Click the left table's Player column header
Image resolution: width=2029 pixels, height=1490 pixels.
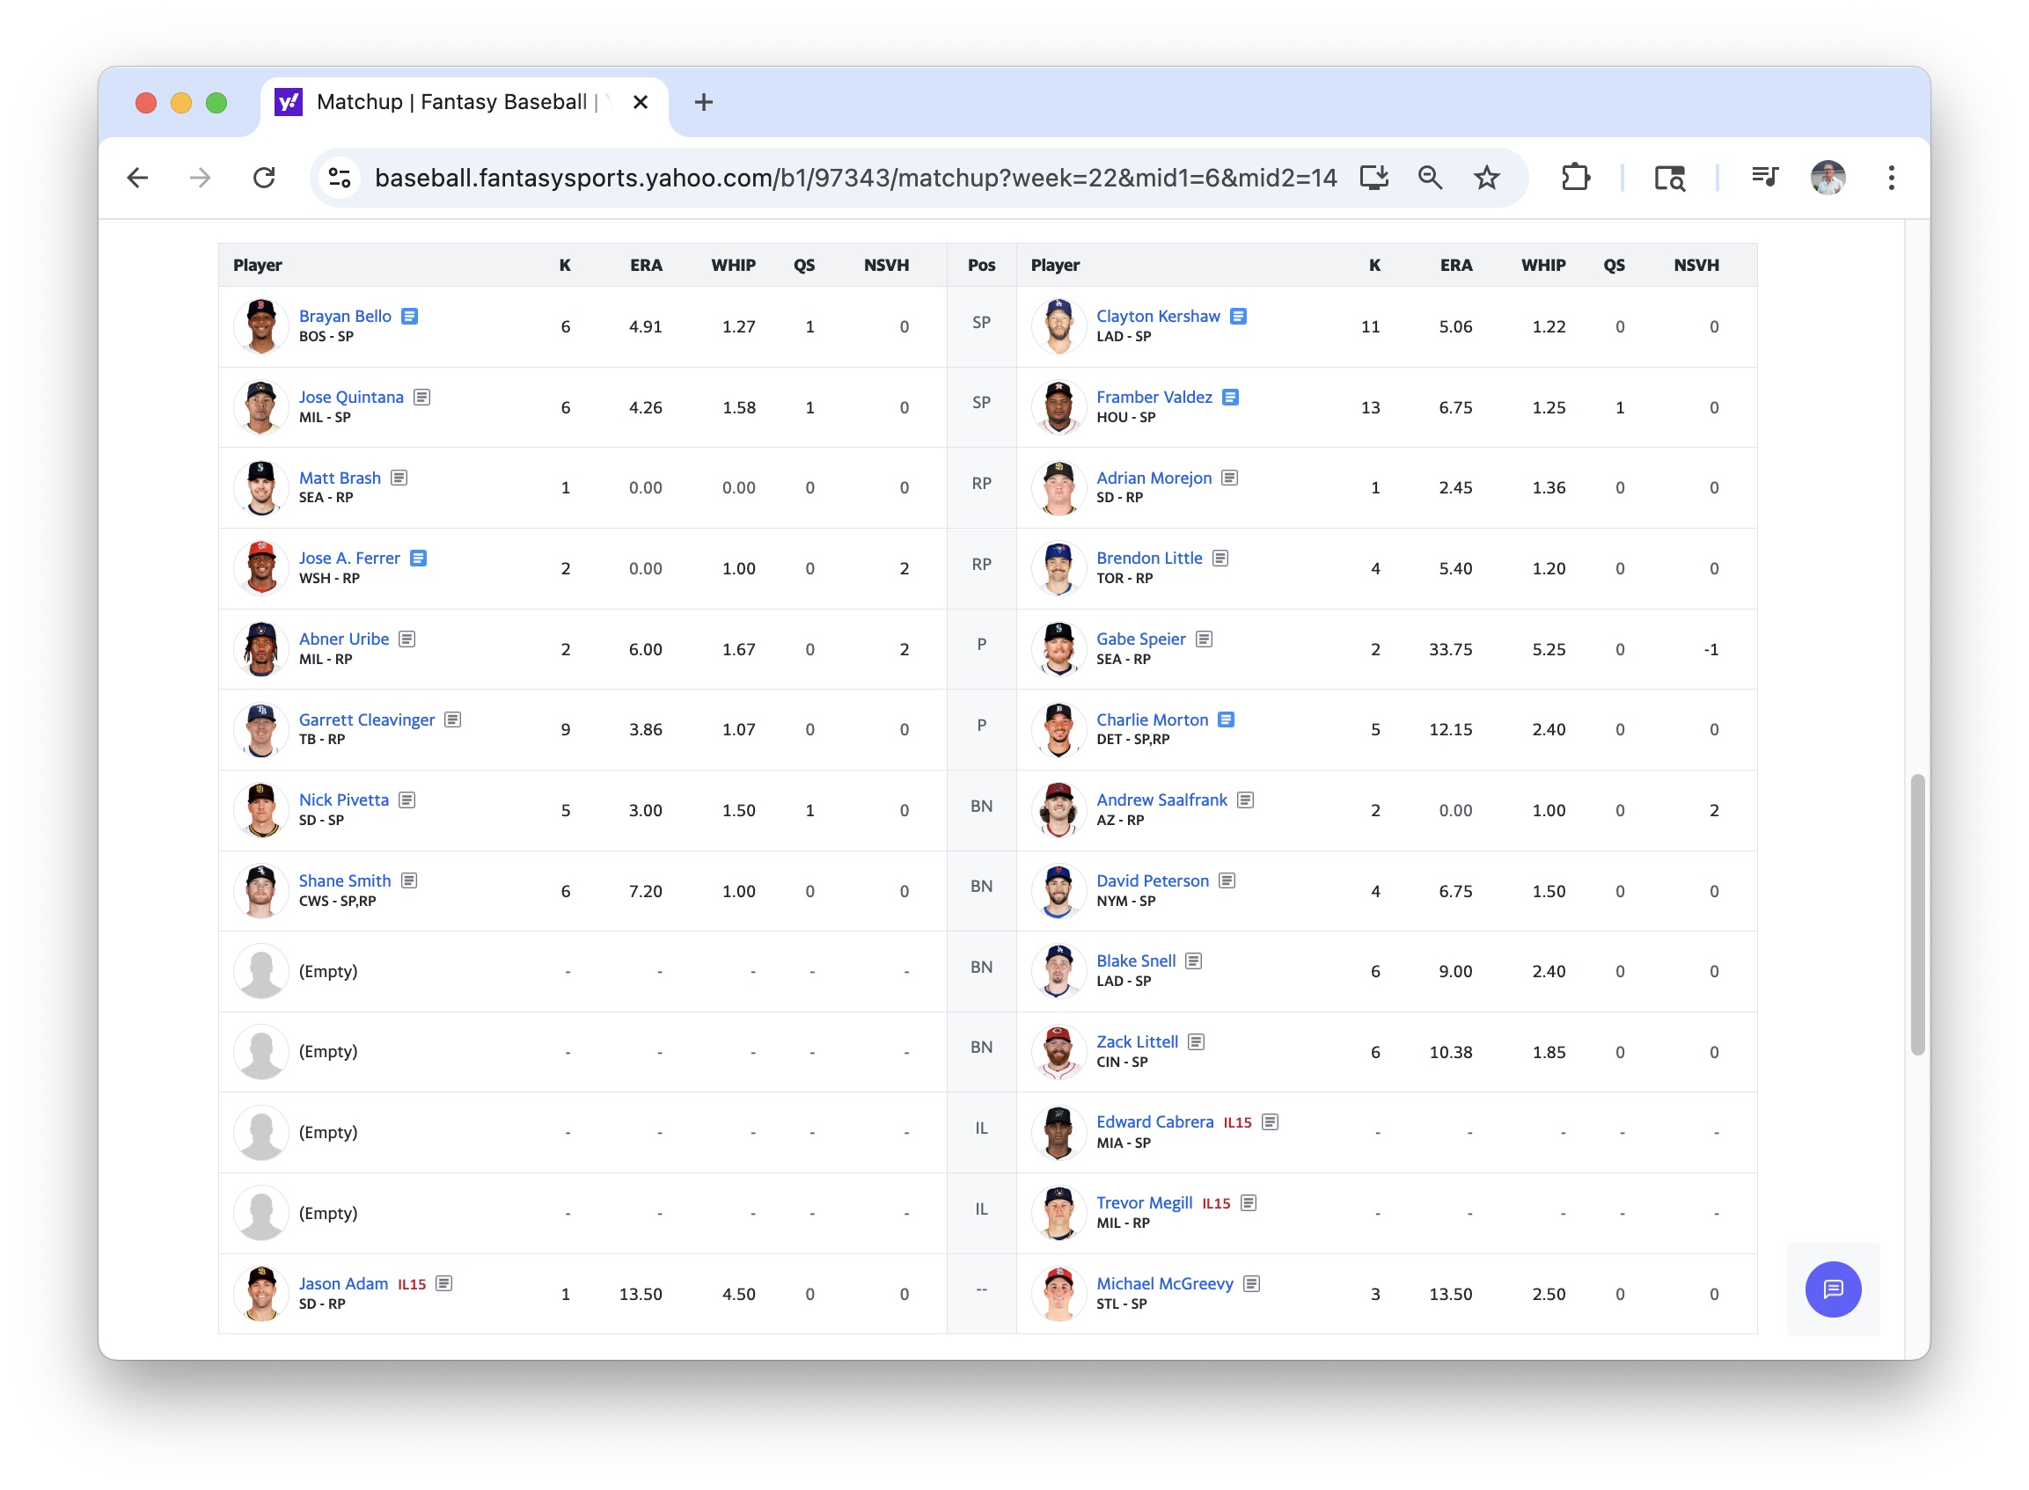(257, 265)
